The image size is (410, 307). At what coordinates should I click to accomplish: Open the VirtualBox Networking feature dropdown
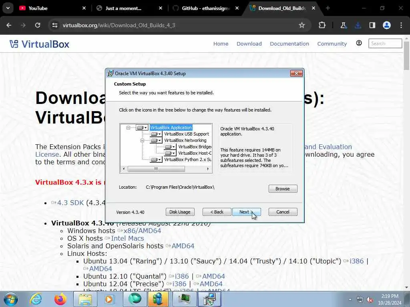coord(156,140)
